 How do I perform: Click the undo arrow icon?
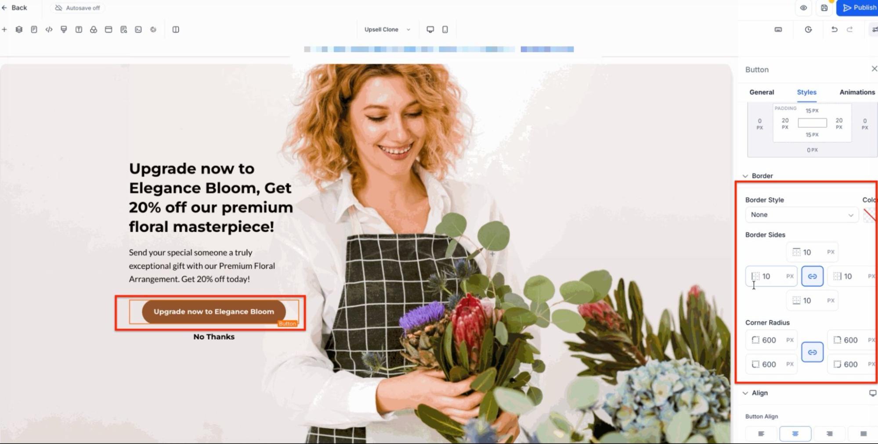tap(834, 29)
